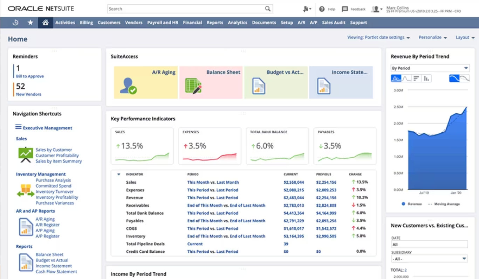Click the A/R Aging tile in SuiteAccess
Screen dimensions: 479x279
click(x=145, y=82)
